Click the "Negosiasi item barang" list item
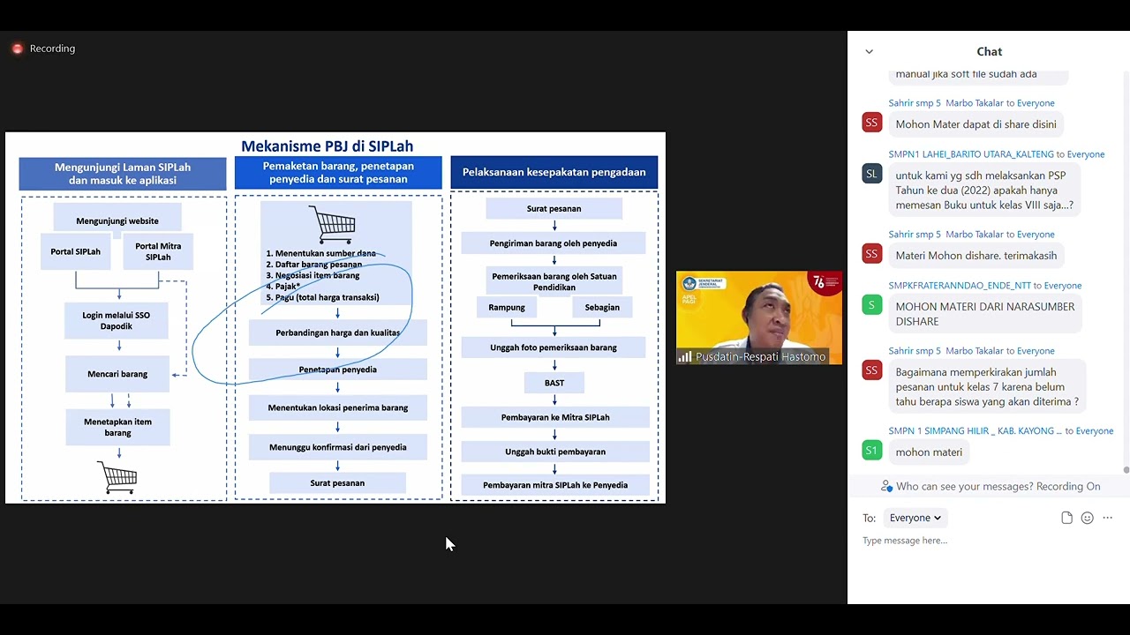This screenshot has width=1130, height=635. [313, 275]
